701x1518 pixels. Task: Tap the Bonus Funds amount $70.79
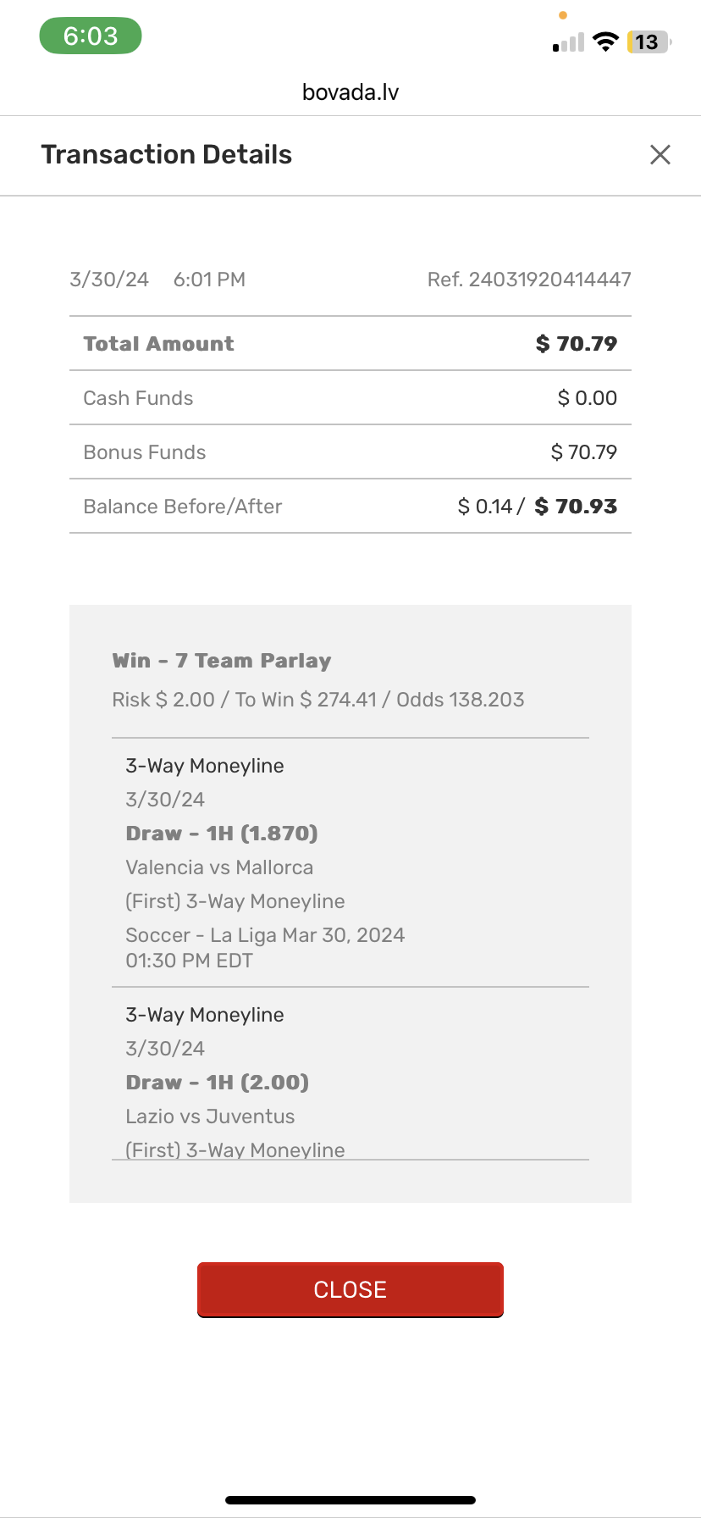click(x=583, y=452)
